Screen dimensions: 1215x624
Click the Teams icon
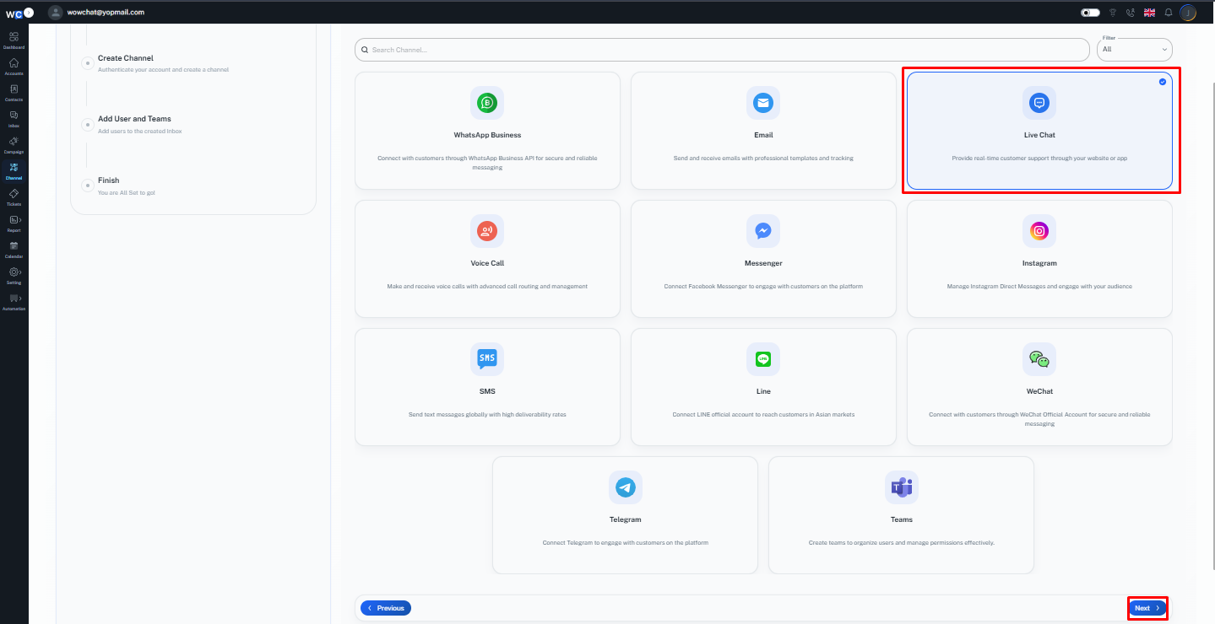click(x=901, y=487)
